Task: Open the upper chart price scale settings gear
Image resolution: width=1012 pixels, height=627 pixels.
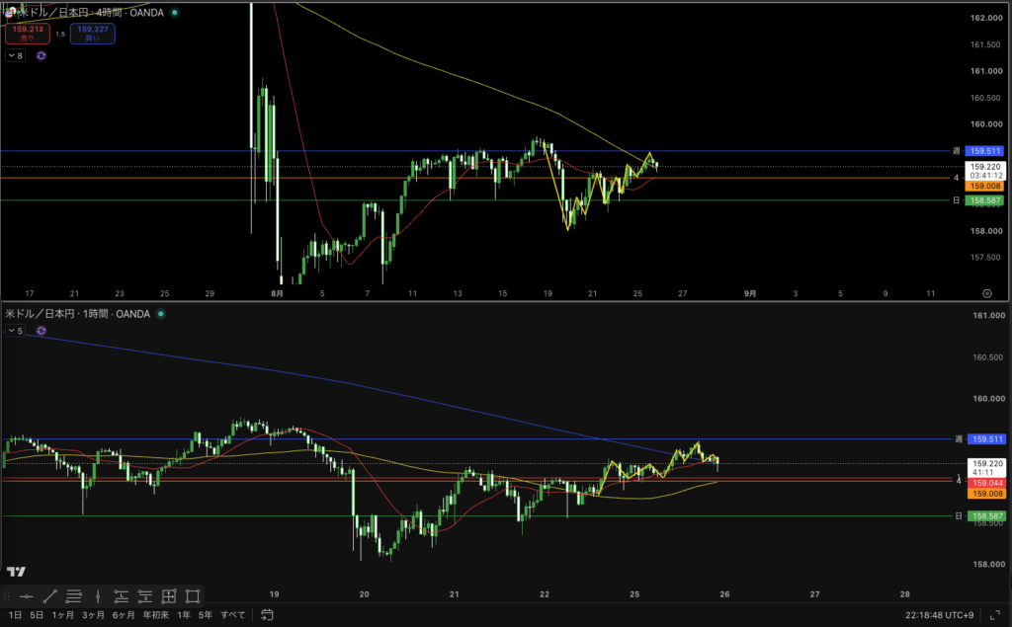Action: coord(987,293)
